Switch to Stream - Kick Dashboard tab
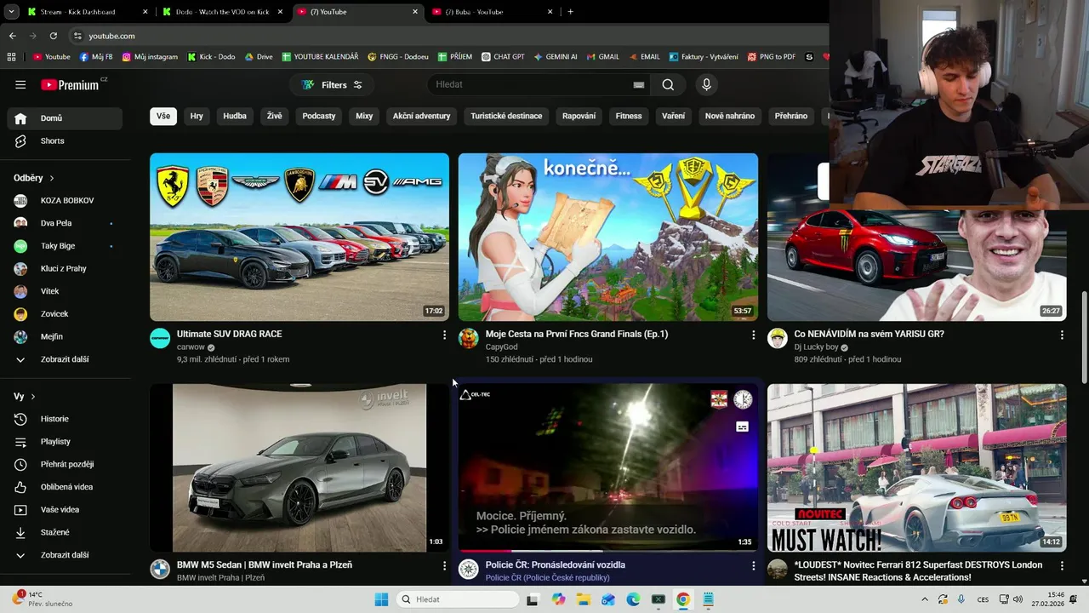This screenshot has width=1089, height=613. tap(88, 12)
